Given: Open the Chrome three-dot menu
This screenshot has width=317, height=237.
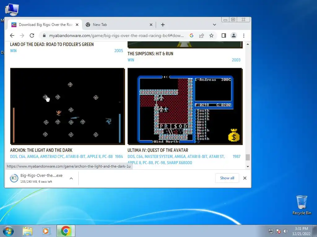Looking at the screenshot, I should click(244, 36).
